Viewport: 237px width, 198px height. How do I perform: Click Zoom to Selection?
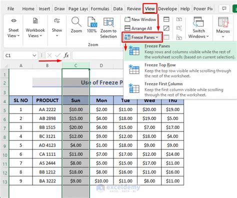click(x=108, y=27)
